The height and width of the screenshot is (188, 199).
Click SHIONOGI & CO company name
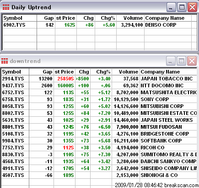(159, 175)
